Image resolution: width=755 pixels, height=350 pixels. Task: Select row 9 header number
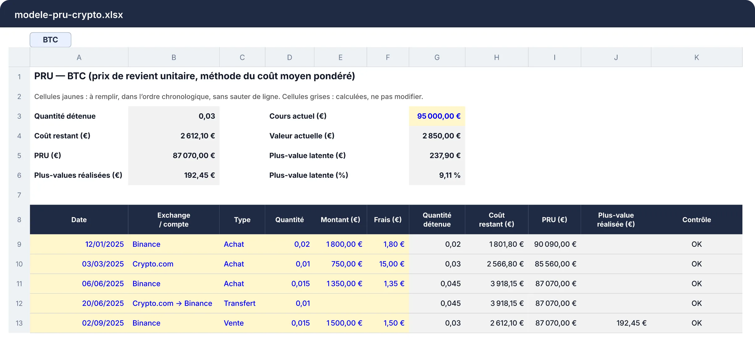(x=19, y=244)
